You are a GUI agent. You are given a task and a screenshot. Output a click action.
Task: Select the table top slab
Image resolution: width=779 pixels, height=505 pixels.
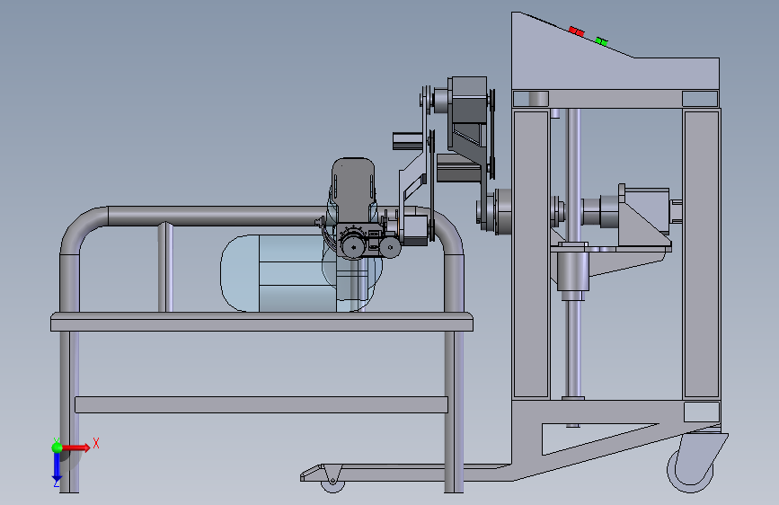[261, 322]
